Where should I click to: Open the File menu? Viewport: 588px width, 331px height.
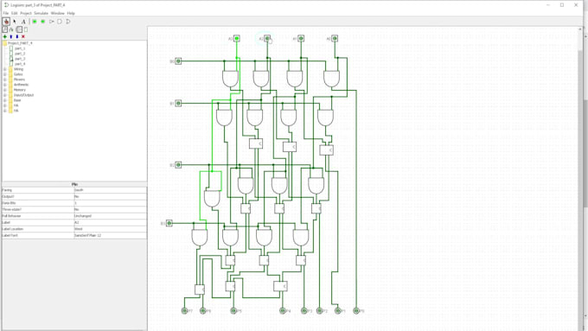point(6,13)
